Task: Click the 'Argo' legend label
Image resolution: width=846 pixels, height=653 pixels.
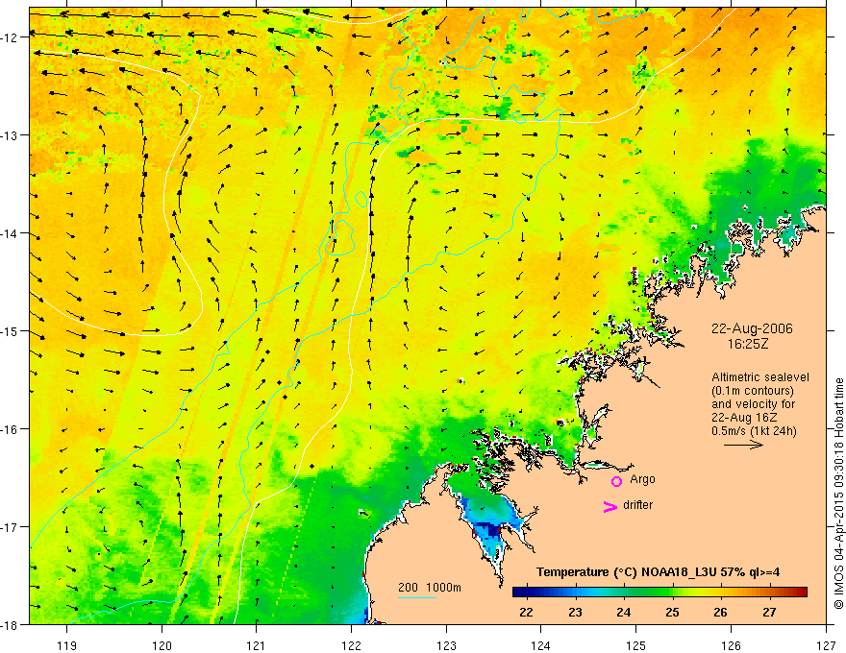Action: 642,479
